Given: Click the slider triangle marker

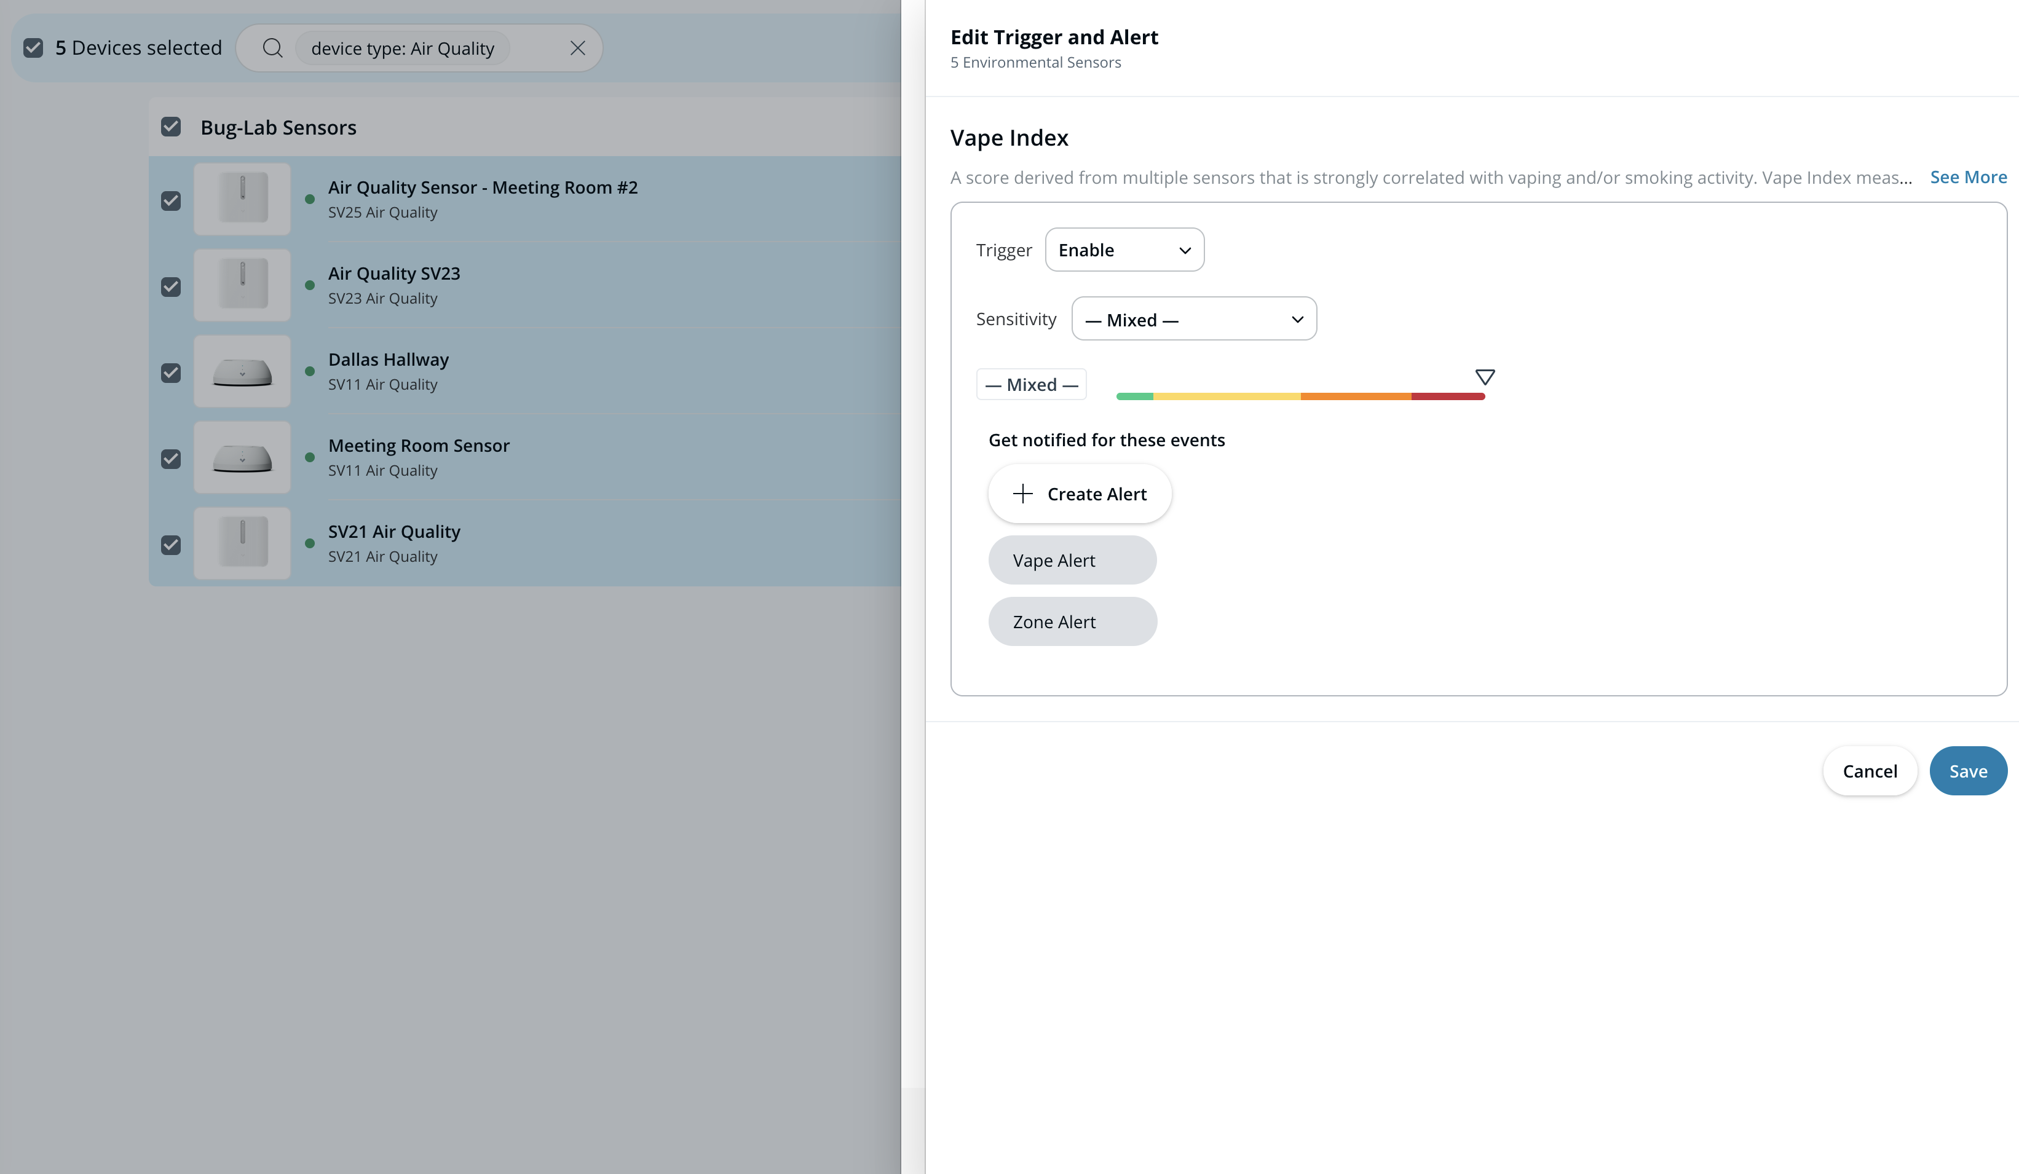Looking at the screenshot, I should (1485, 377).
